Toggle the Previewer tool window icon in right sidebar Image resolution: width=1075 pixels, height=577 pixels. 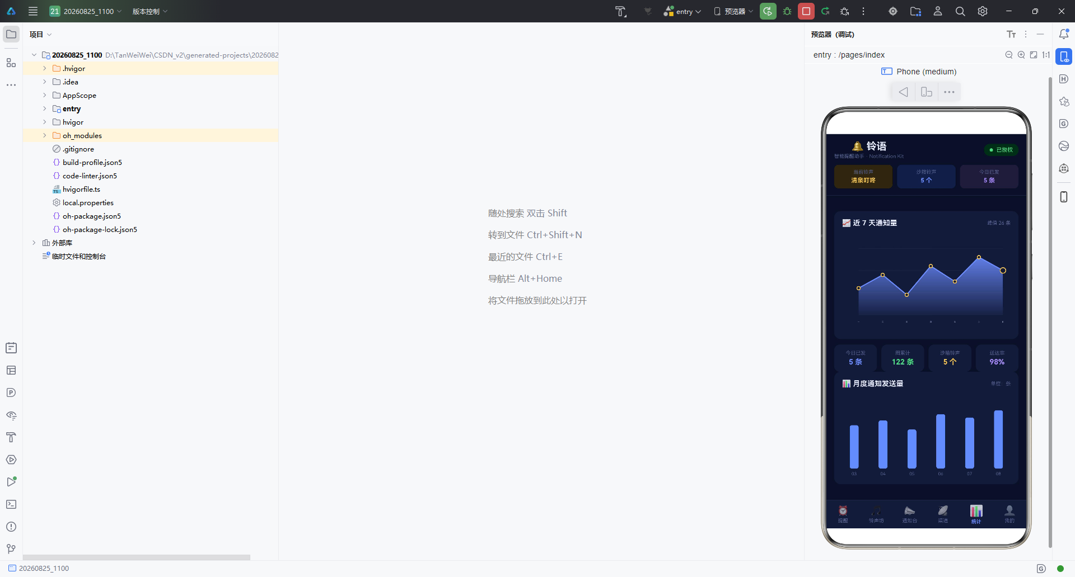1064,56
